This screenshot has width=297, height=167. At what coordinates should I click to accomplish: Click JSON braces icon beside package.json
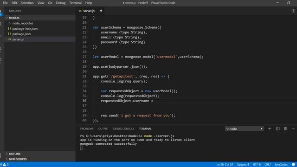pyautogui.click(x=9, y=34)
